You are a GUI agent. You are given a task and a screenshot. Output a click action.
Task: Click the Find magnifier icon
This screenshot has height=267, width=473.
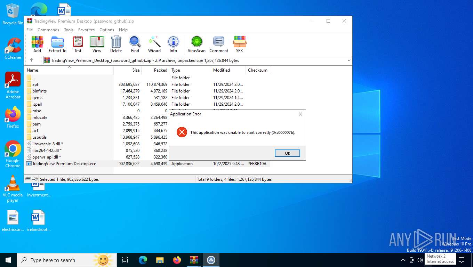[x=135, y=44]
